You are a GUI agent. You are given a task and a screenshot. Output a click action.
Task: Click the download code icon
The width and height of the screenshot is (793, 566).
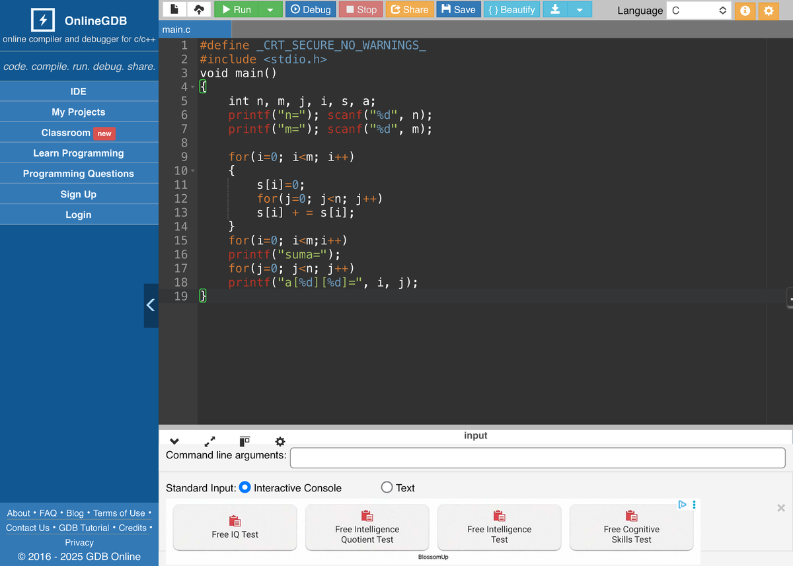555,9
